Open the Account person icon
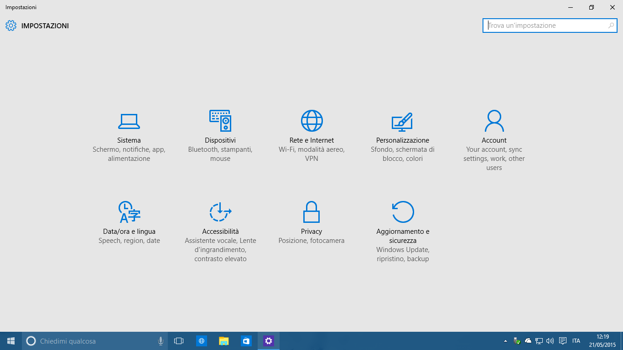 (494, 121)
